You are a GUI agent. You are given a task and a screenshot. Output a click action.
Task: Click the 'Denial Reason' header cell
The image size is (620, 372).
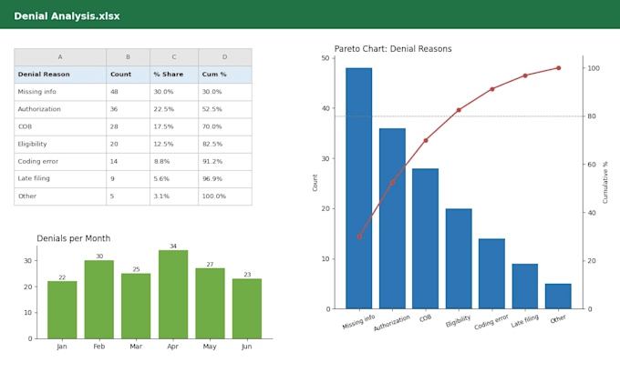[x=60, y=75]
